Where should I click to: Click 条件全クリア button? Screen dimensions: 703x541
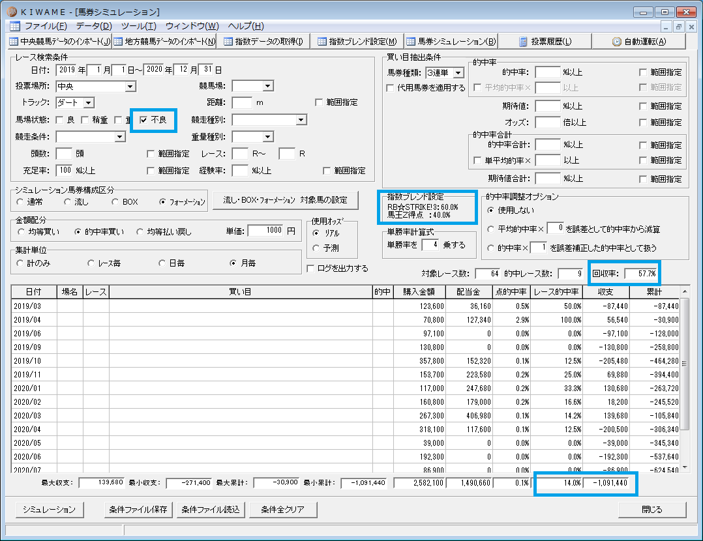pyautogui.click(x=283, y=510)
